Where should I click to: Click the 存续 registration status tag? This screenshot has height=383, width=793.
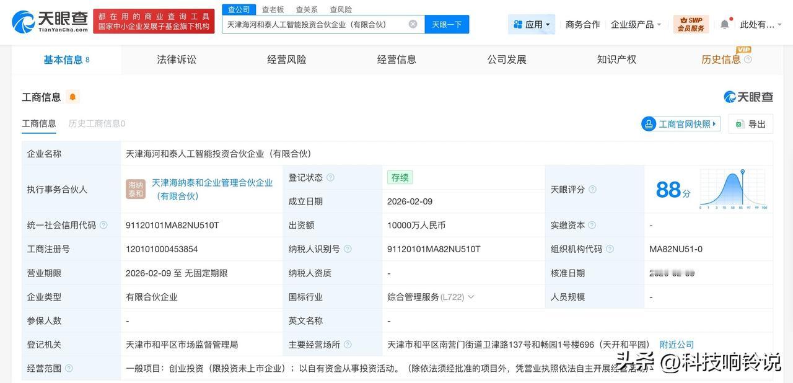coord(400,177)
